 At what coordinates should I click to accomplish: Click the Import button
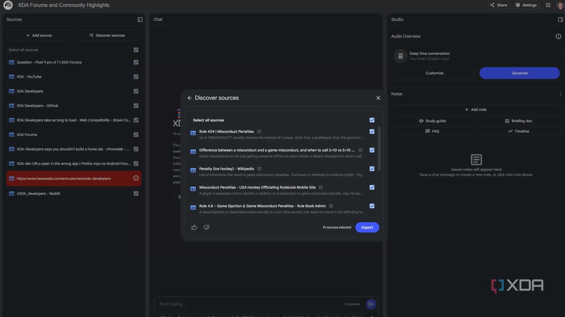point(367,228)
